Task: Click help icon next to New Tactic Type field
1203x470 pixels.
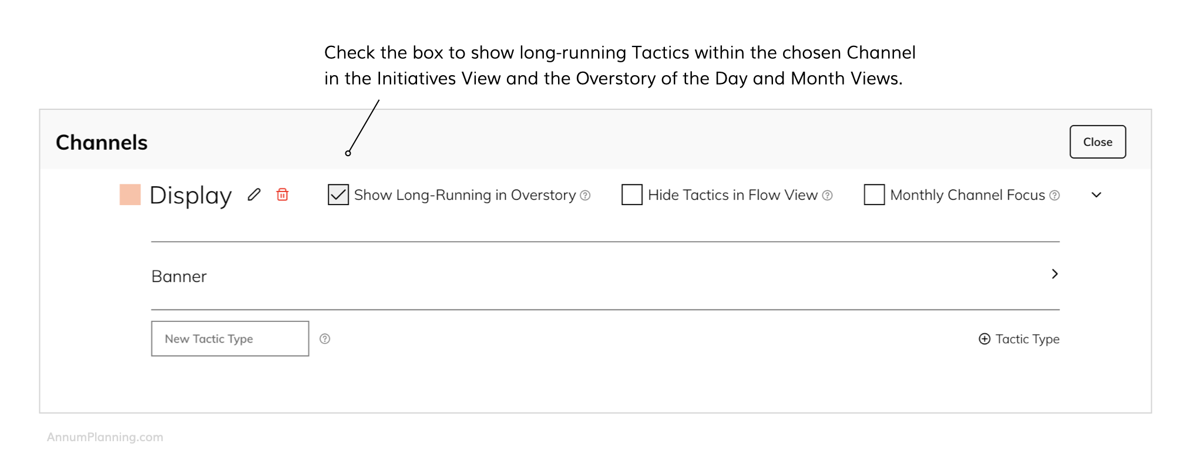Action: coord(325,338)
